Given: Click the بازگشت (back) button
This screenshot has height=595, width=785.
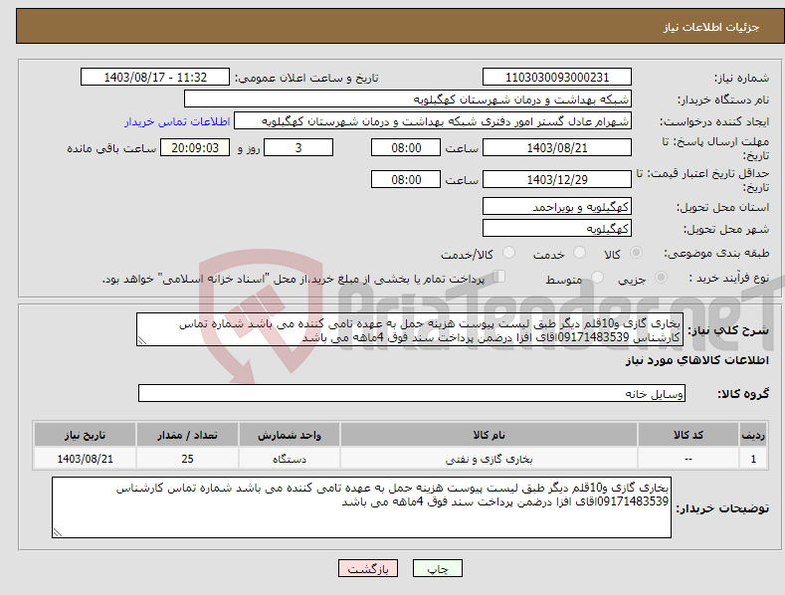Looking at the screenshot, I should (368, 568).
